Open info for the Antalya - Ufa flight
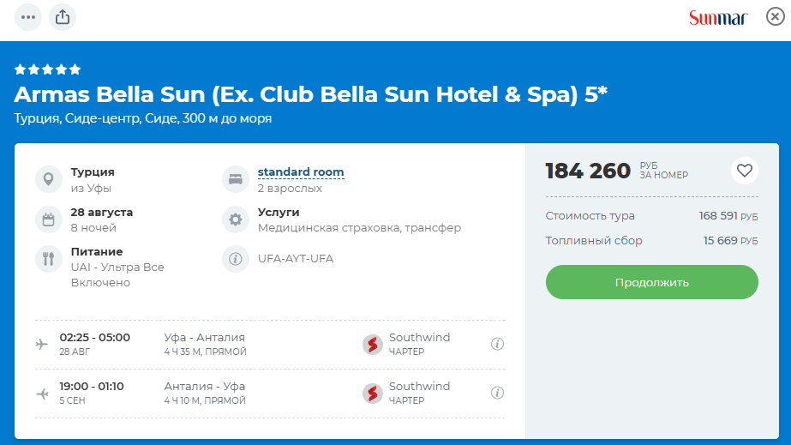This screenshot has height=445, width=791. [497, 393]
